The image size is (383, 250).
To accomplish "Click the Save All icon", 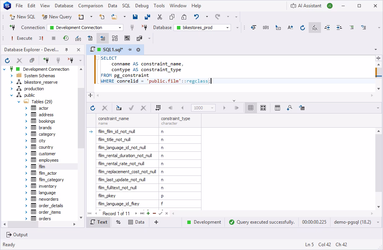I will [147, 16].
